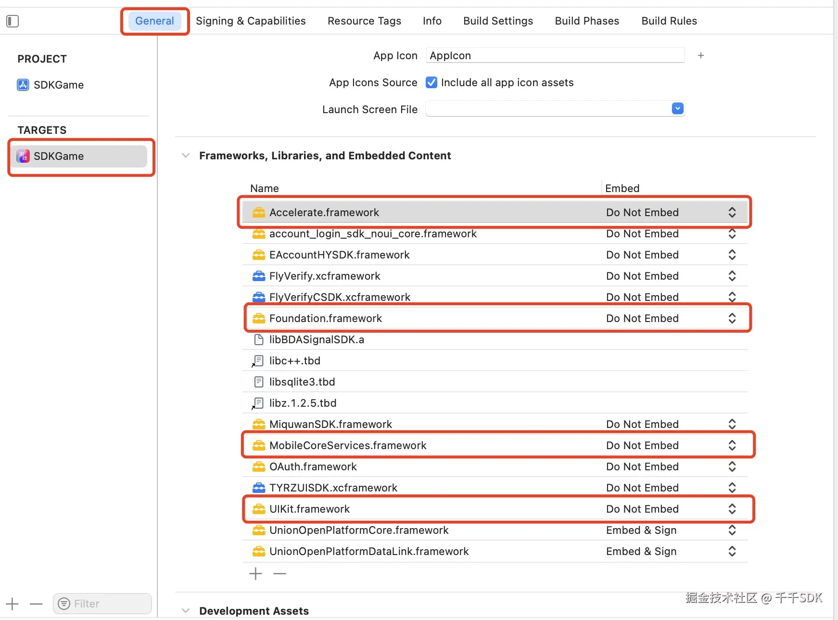
Task: Click the Embed column header
Action: pyautogui.click(x=622, y=189)
